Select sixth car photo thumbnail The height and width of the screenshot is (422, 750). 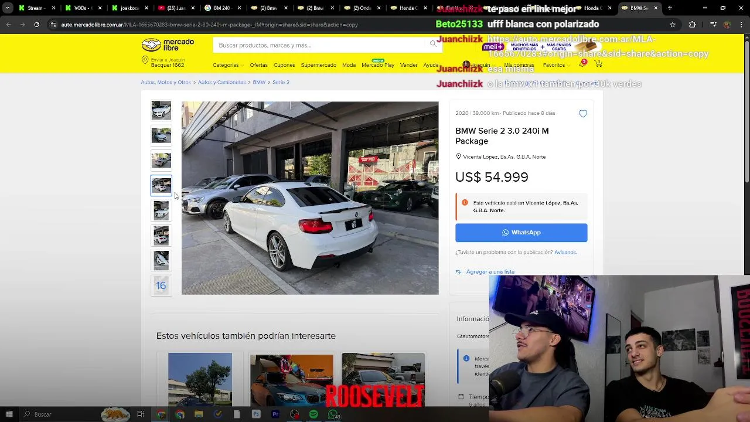point(161,236)
